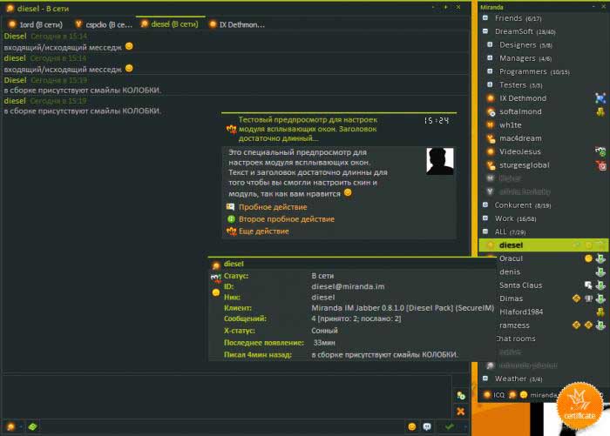Open the smiley picker in chat toolbar
Viewport: 610px width, 436px height.
pos(412,426)
